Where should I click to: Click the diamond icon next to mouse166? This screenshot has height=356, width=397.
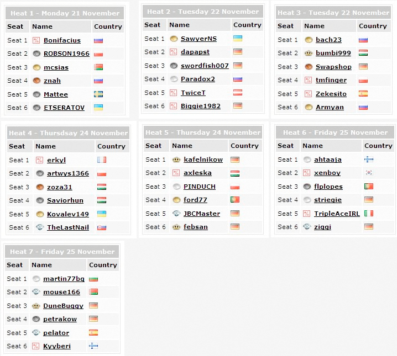[x=36, y=292]
